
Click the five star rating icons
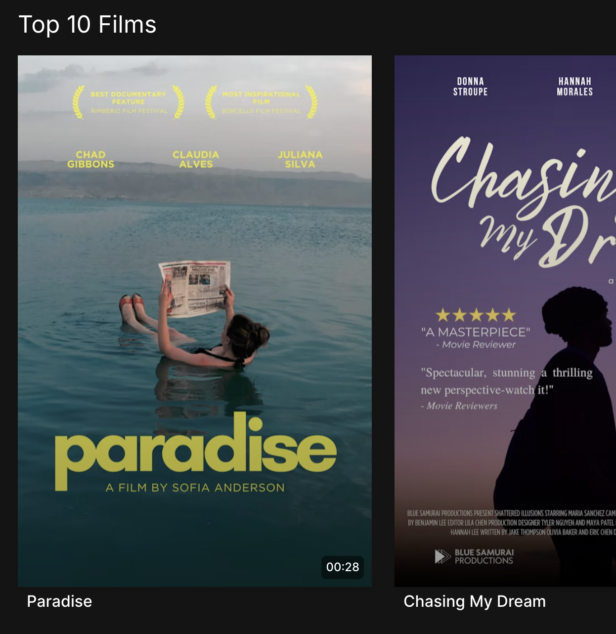coord(476,315)
